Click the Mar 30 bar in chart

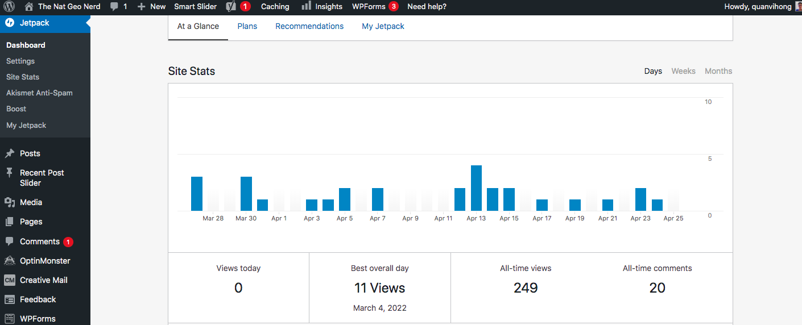coord(246,194)
